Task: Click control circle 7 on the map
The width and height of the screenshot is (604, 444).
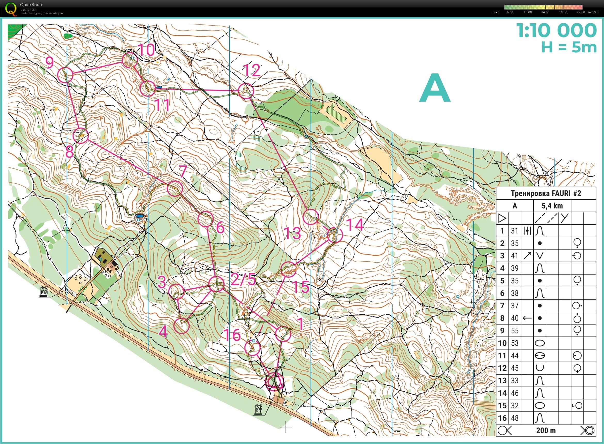Action: [x=175, y=188]
